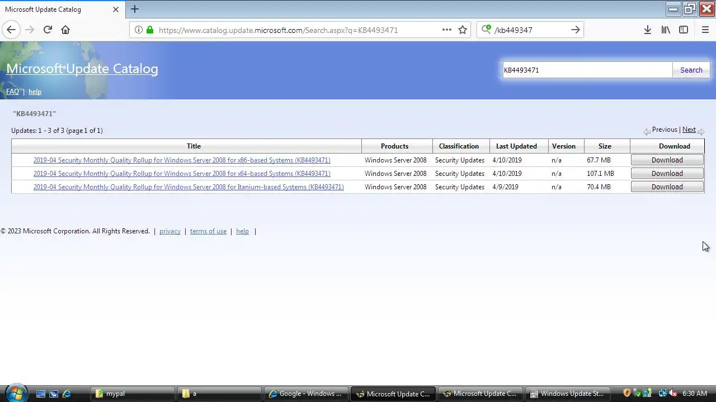Open the footer help link

click(242, 231)
